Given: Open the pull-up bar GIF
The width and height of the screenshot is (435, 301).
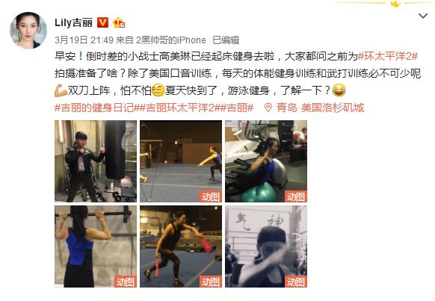Looking at the screenshot, I should [96, 246].
